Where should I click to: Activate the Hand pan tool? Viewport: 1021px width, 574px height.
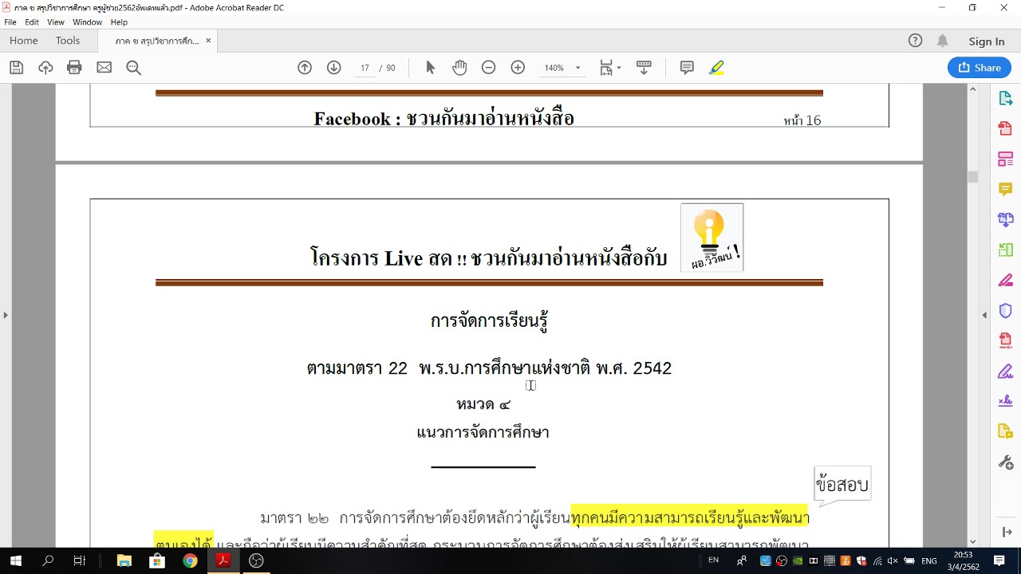tap(459, 68)
